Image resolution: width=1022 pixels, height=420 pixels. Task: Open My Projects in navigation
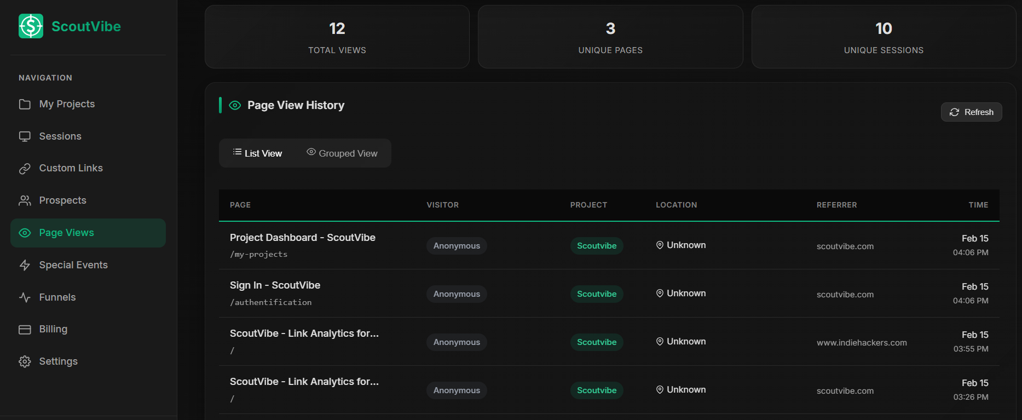(88, 104)
